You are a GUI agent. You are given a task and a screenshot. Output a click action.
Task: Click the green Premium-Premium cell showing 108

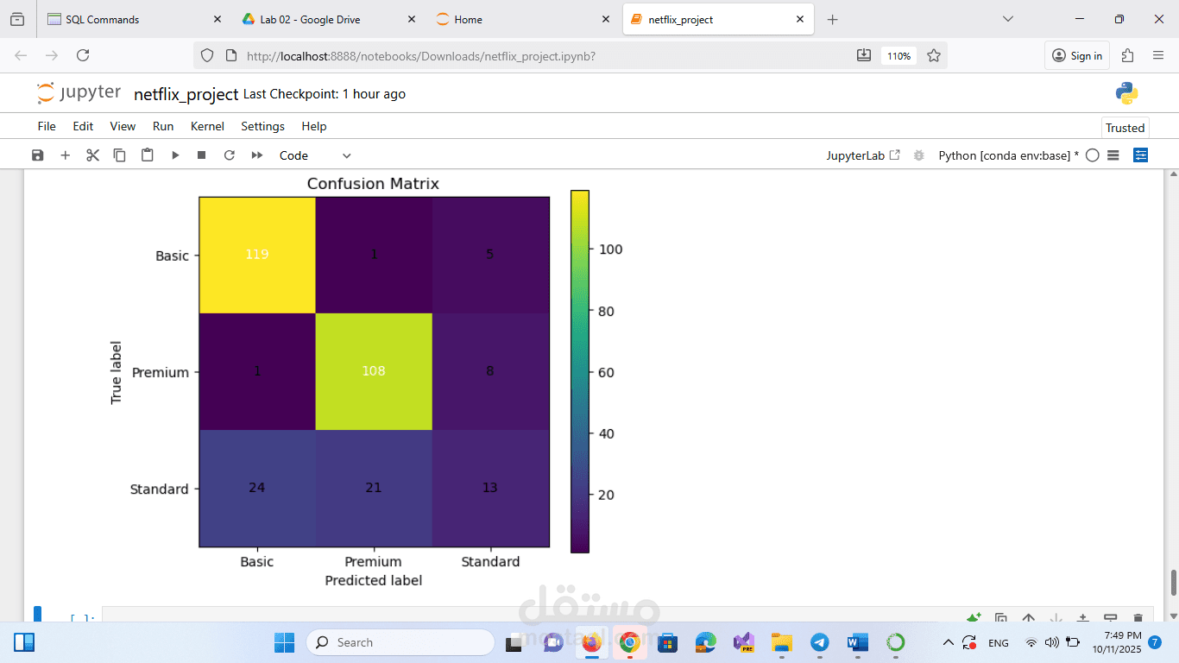pyautogui.click(x=374, y=371)
